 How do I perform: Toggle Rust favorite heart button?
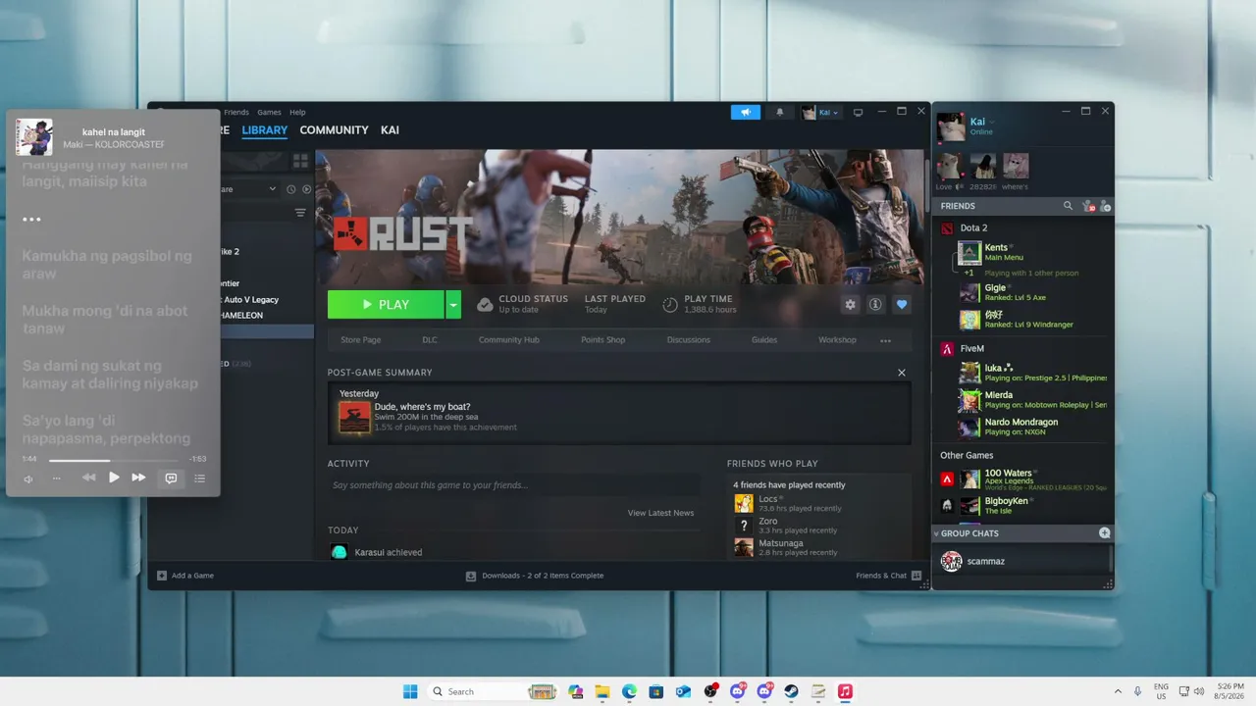(x=902, y=305)
